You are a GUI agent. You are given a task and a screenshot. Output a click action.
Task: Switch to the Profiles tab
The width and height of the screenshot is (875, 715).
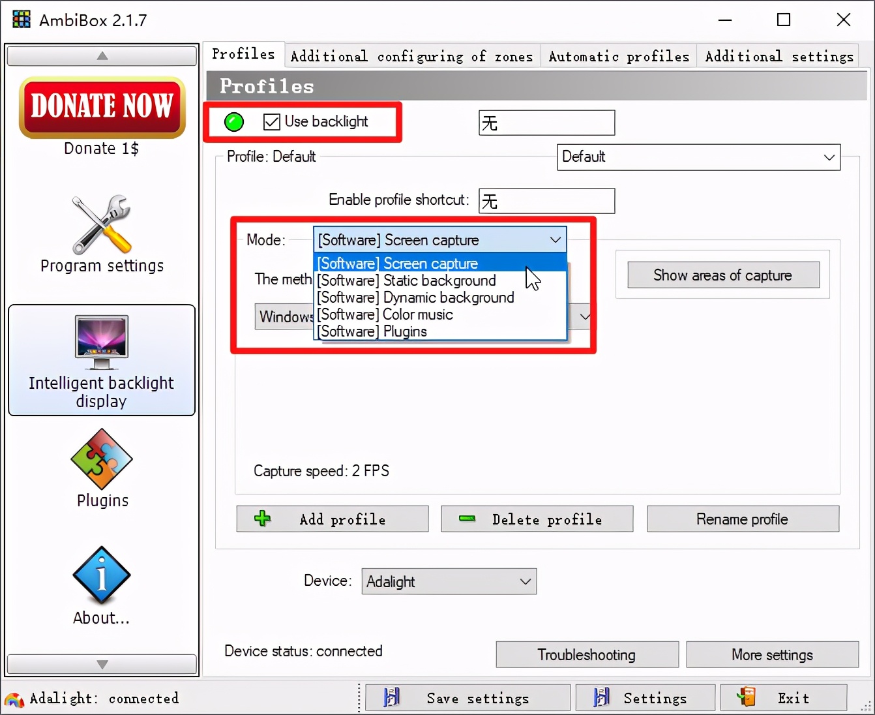(x=244, y=54)
